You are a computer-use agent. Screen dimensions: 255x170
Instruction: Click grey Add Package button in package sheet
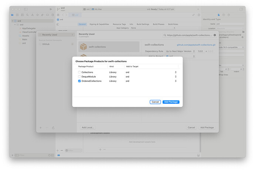click(x=207, y=128)
